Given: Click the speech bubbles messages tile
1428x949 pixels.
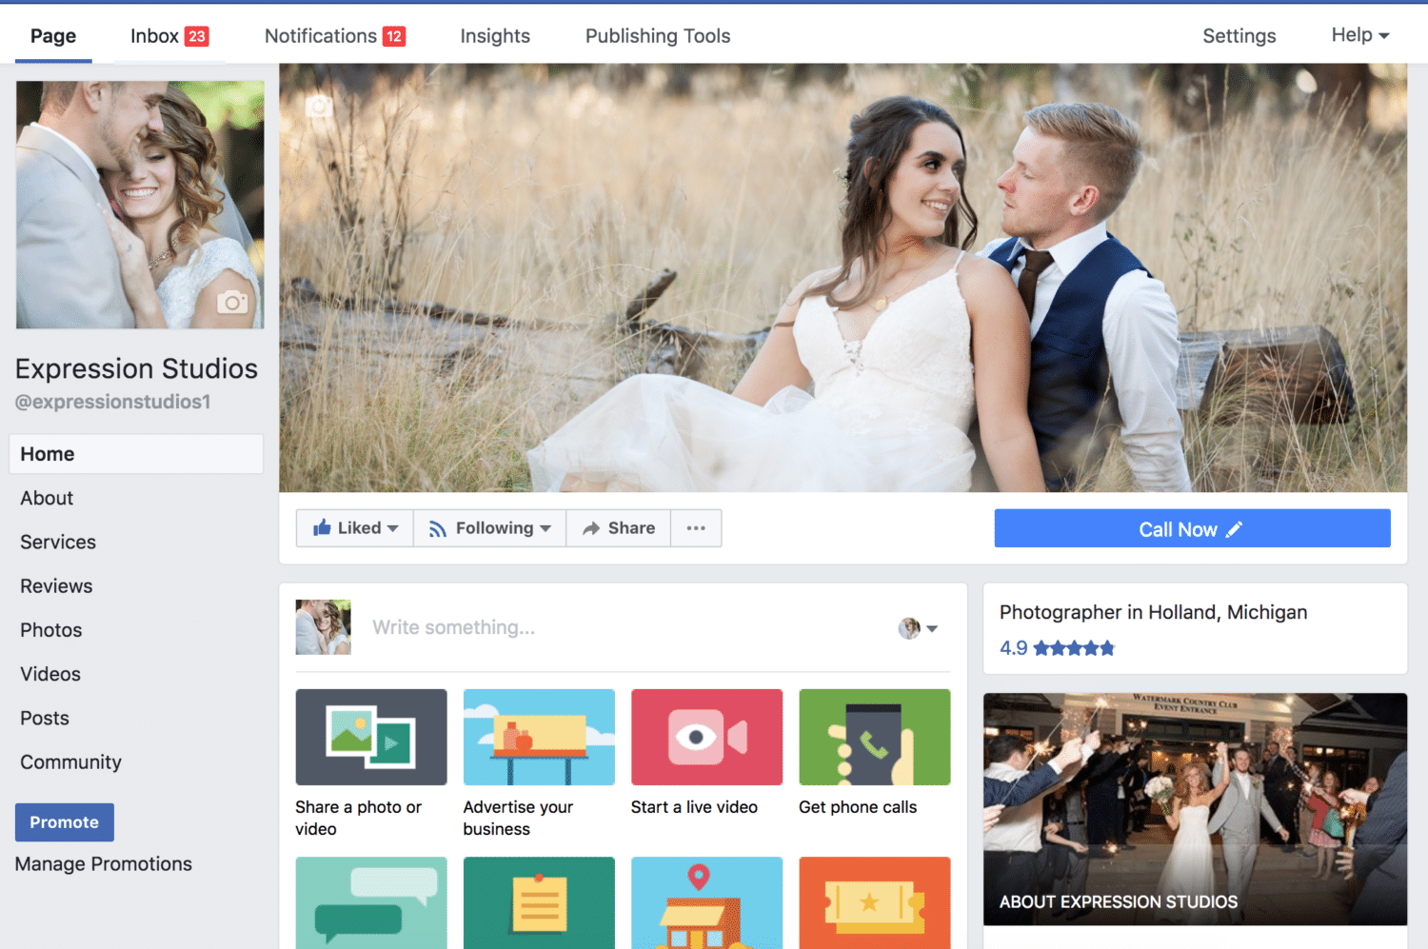Looking at the screenshot, I should pyautogui.click(x=371, y=902).
